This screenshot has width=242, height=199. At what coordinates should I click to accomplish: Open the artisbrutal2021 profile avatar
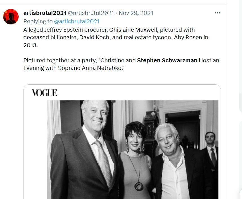[x=11, y=17]
